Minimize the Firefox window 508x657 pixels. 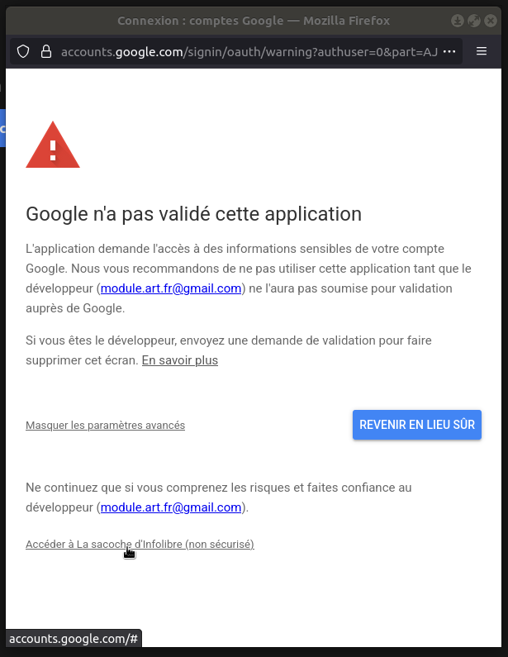tap(458, 21)
